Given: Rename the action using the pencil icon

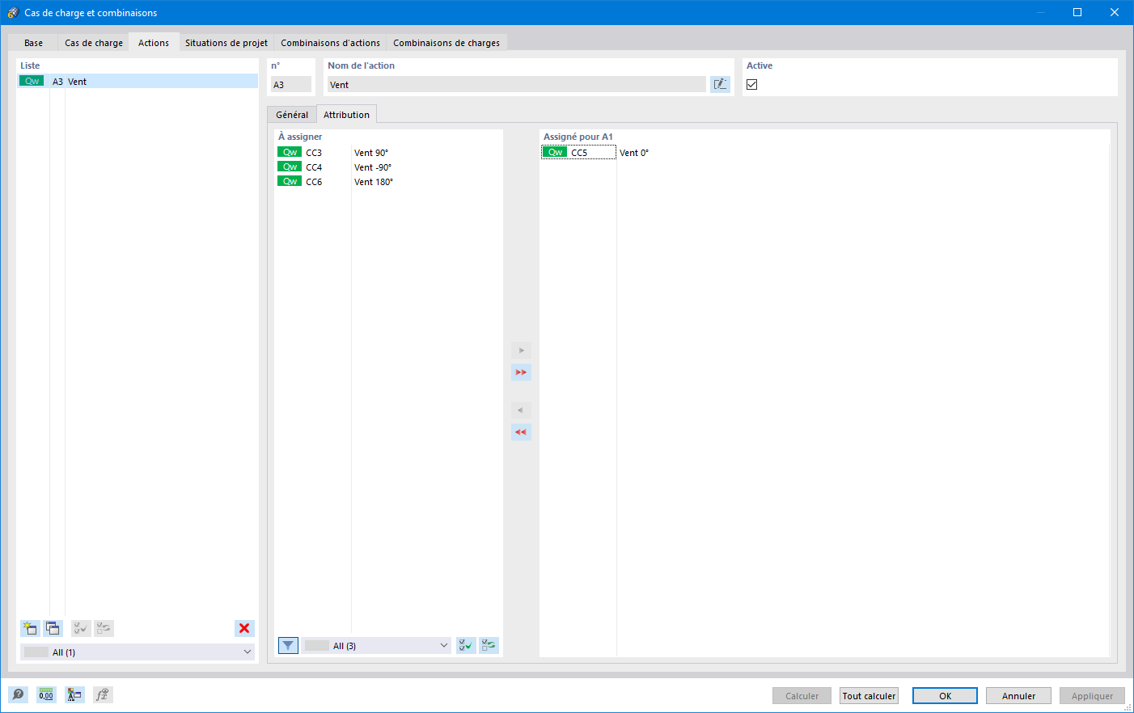Looking at the screenshot, I should tap(720, 83).
